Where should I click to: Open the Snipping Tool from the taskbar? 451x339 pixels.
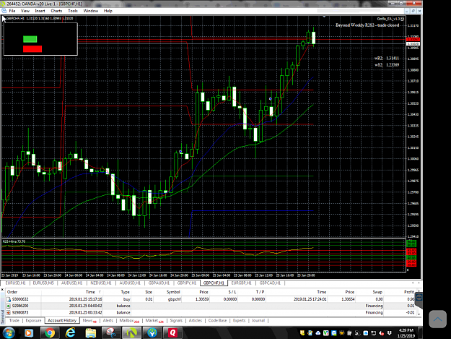tap(111, 333)
